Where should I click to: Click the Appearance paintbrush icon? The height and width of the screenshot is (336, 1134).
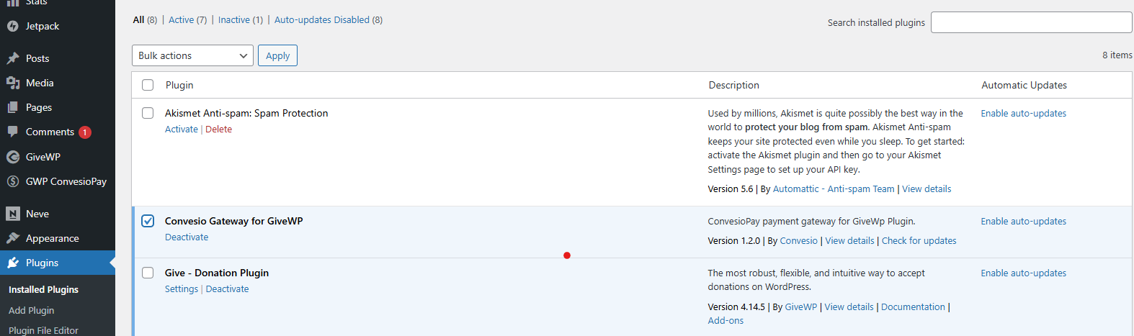[x=13, y=238]
